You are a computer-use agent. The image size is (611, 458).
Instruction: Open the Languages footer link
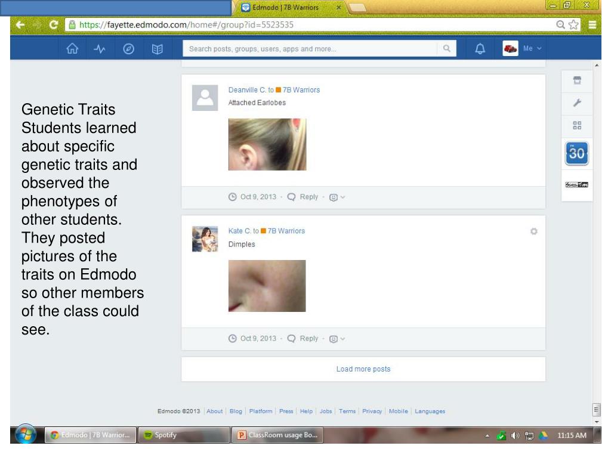pyautogui.click(x=430, y=411)
